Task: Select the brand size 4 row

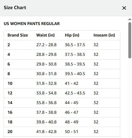Action: 62,55
